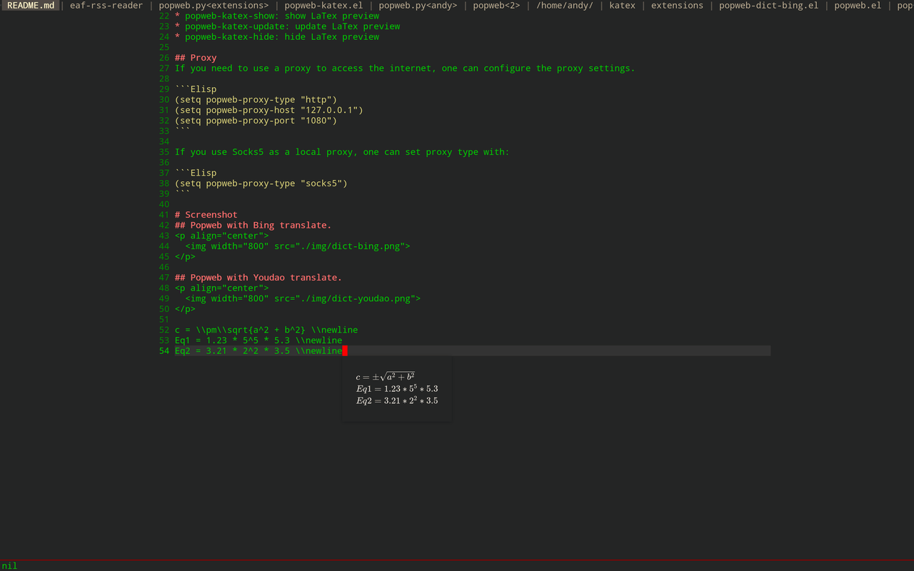Viewport: 914px width, 571px height.
Task: Click the 'If you need to use a proxy' line
Action: click(405, 69)
